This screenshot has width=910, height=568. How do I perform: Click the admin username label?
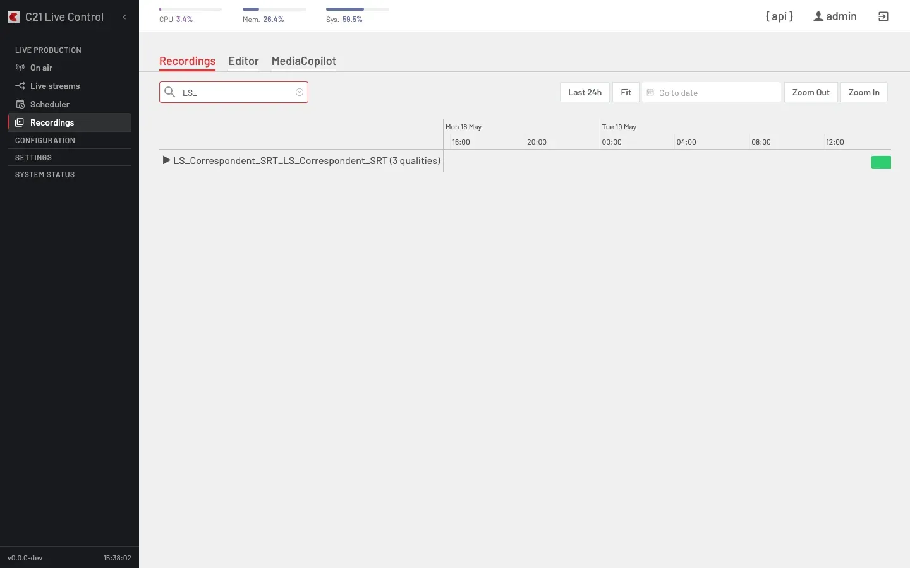click(841, 16)
